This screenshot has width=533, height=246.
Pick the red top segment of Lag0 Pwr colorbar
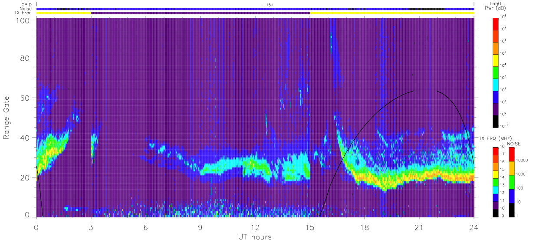(x=496, y=23)
